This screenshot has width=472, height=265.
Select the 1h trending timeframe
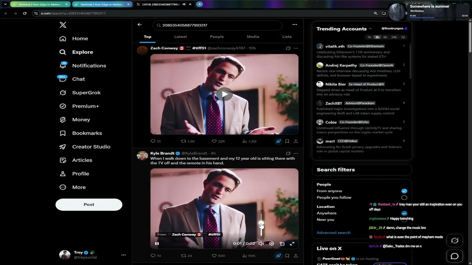(369, 37)
